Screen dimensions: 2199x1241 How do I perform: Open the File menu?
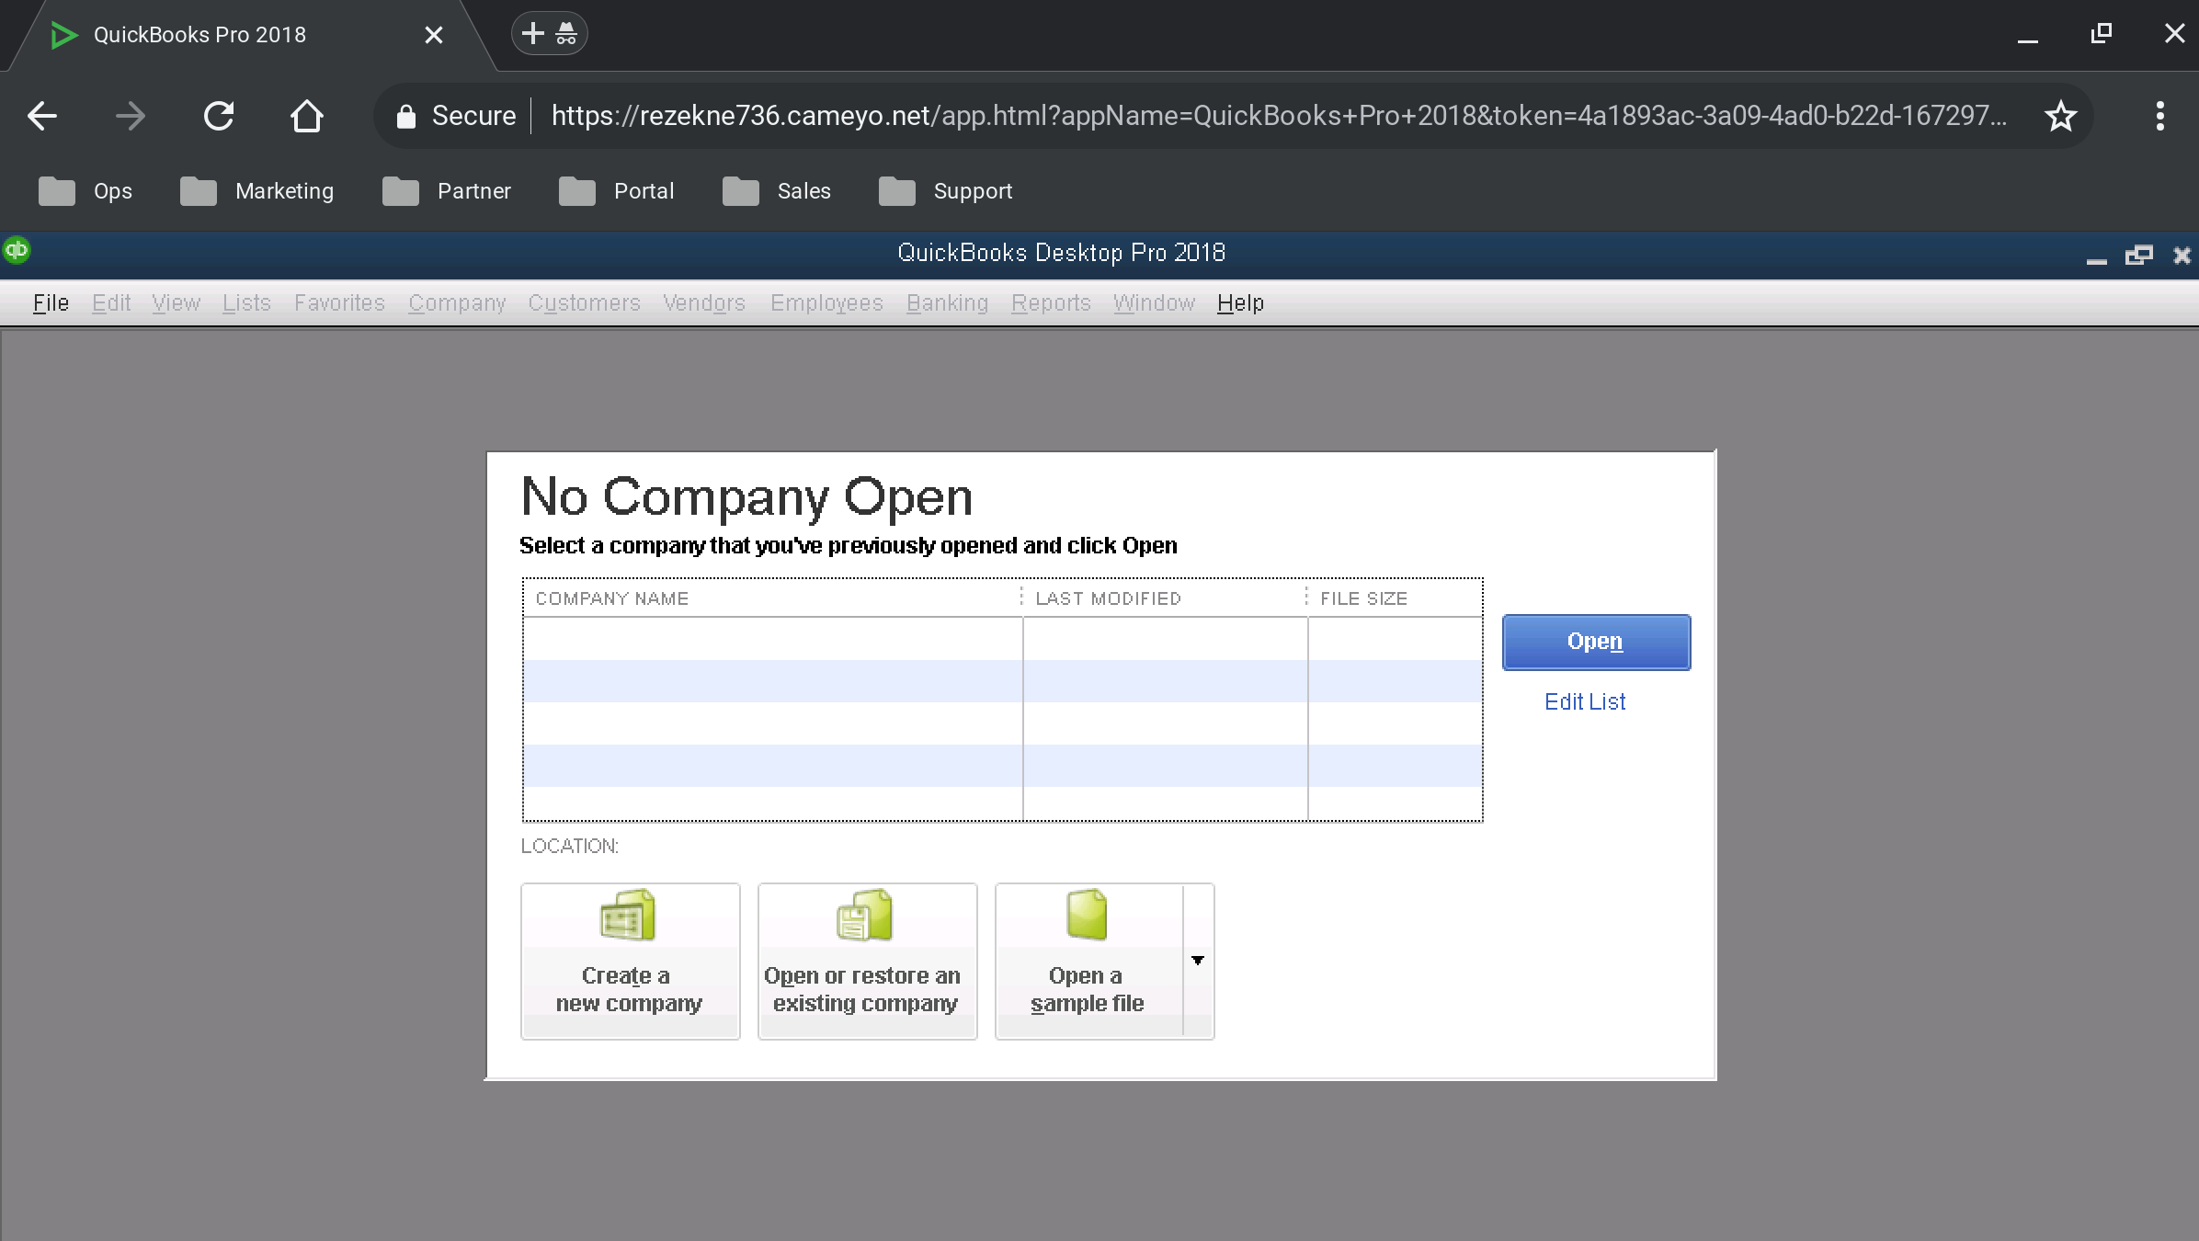tap(51, 302)
